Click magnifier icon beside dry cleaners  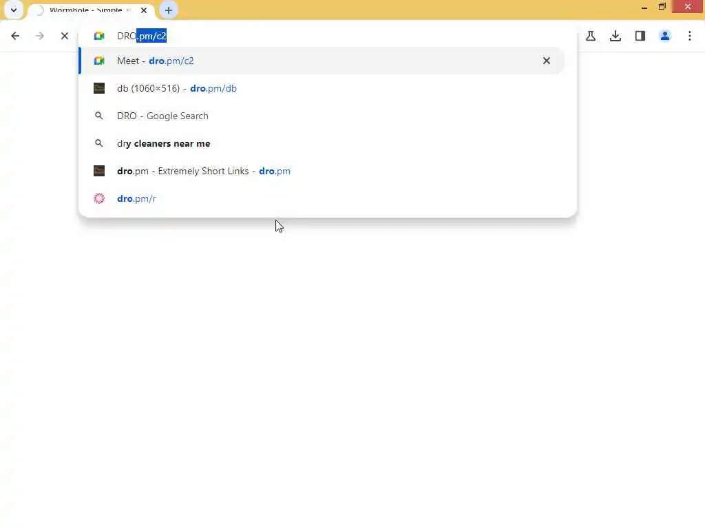99,143
